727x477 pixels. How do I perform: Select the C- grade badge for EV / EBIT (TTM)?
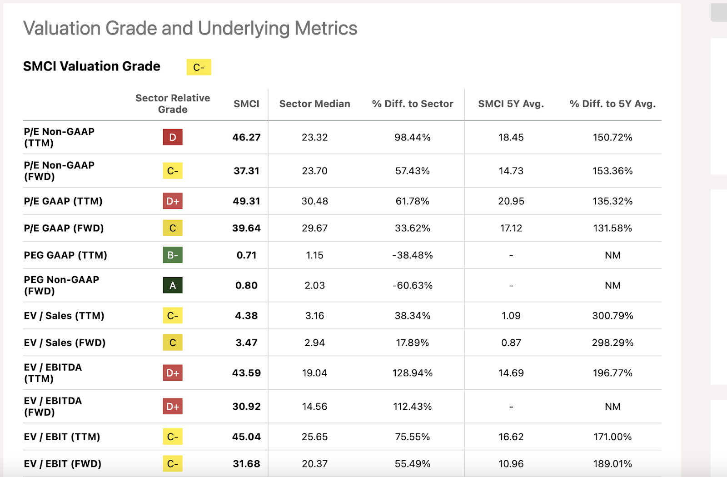click(x=173, y=437)
